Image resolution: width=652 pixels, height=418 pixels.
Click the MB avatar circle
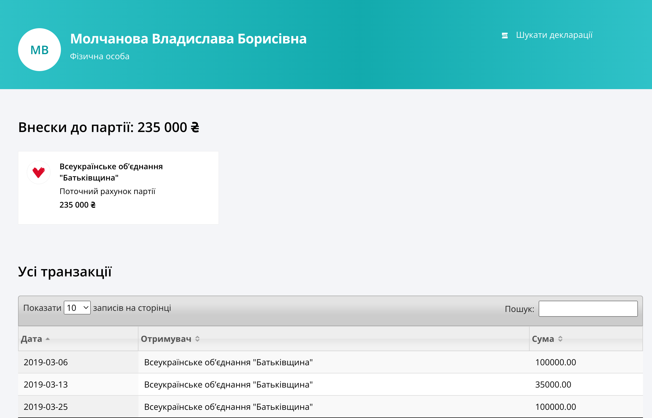pyautogui.click(x=39, y=50)
